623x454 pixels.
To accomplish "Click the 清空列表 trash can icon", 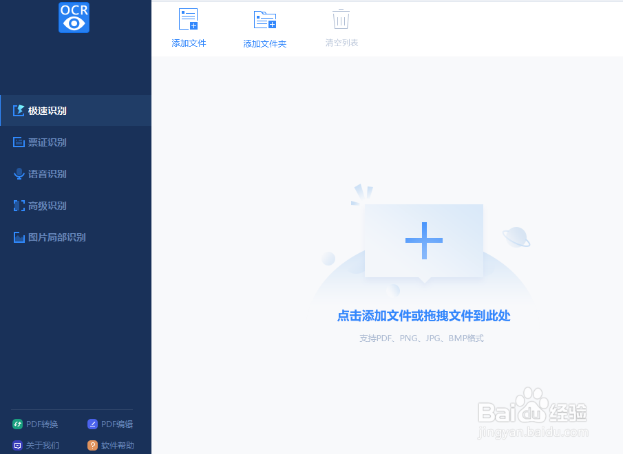I will [x=340, y=19].
